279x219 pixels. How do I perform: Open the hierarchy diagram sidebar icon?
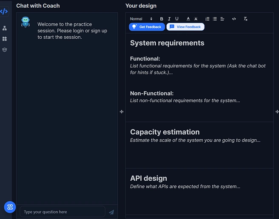pyautogui.click(x=5, y=28)
